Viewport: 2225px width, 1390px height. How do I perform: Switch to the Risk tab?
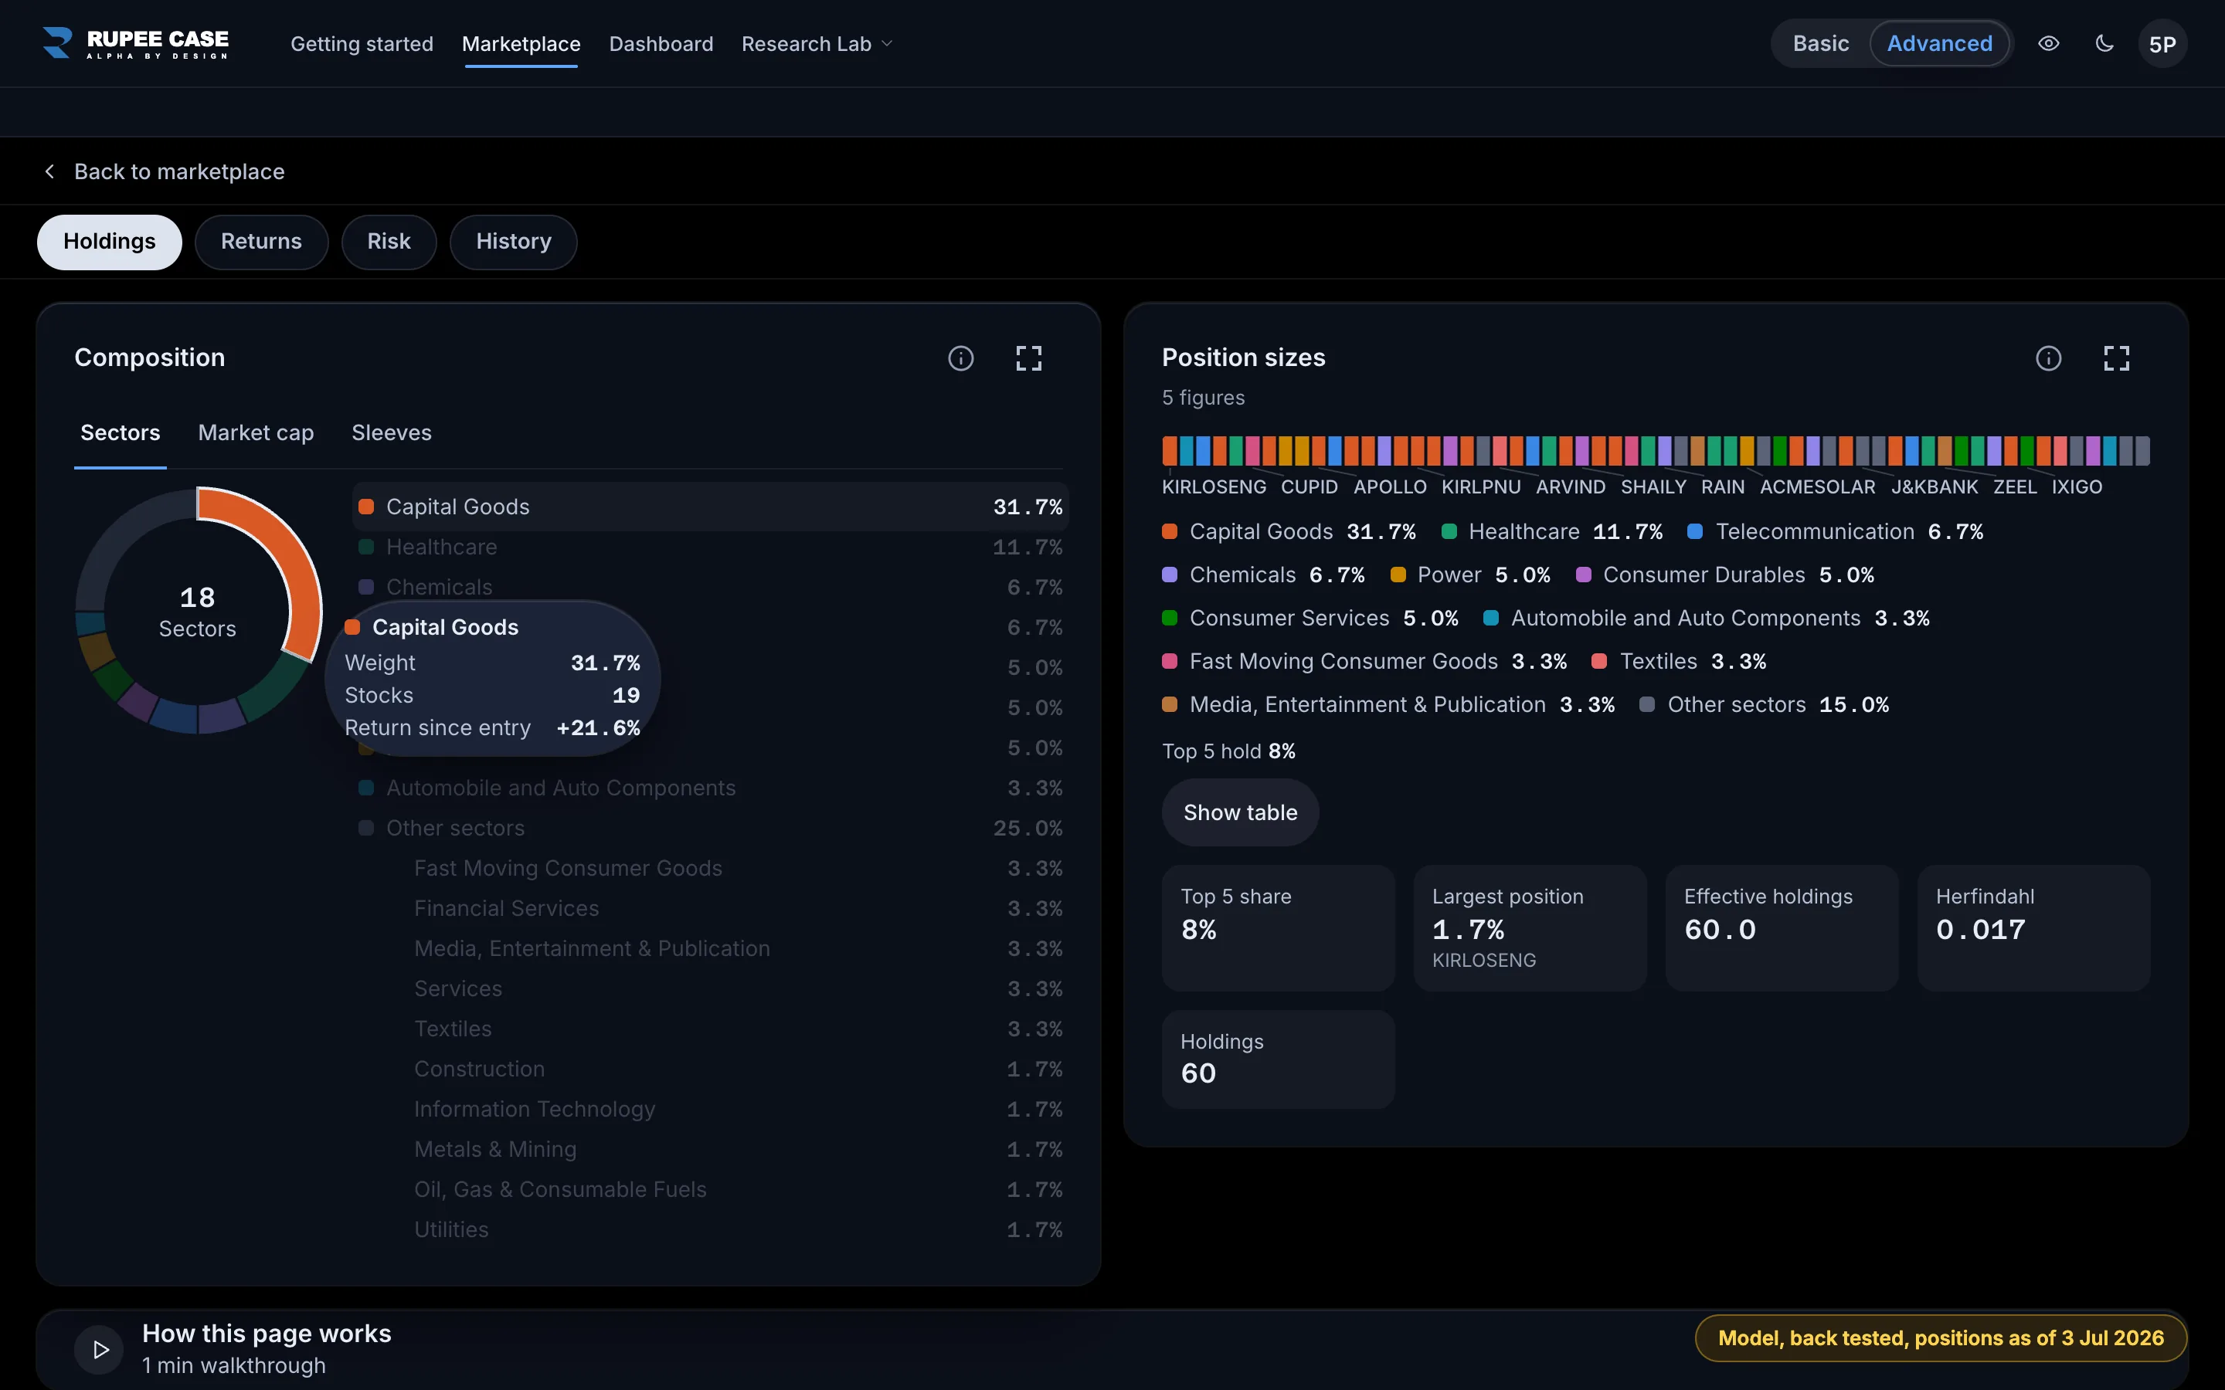click(389, 242)
